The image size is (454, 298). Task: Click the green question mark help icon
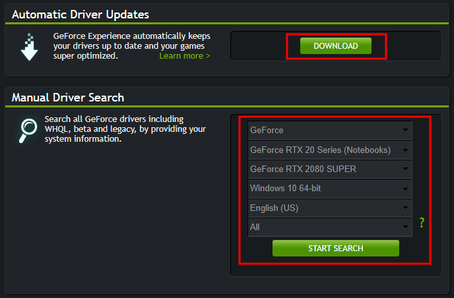[422, 222]
